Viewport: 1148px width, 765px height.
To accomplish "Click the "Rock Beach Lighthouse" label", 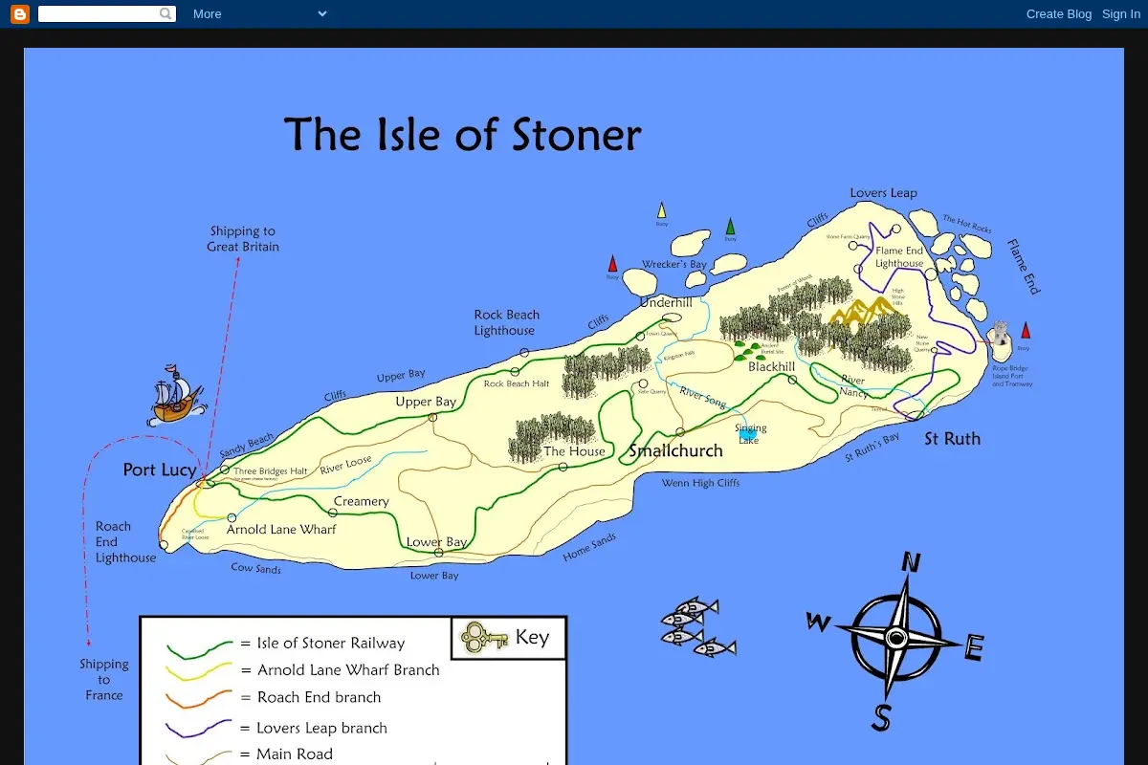I will (x=506, y=322).
